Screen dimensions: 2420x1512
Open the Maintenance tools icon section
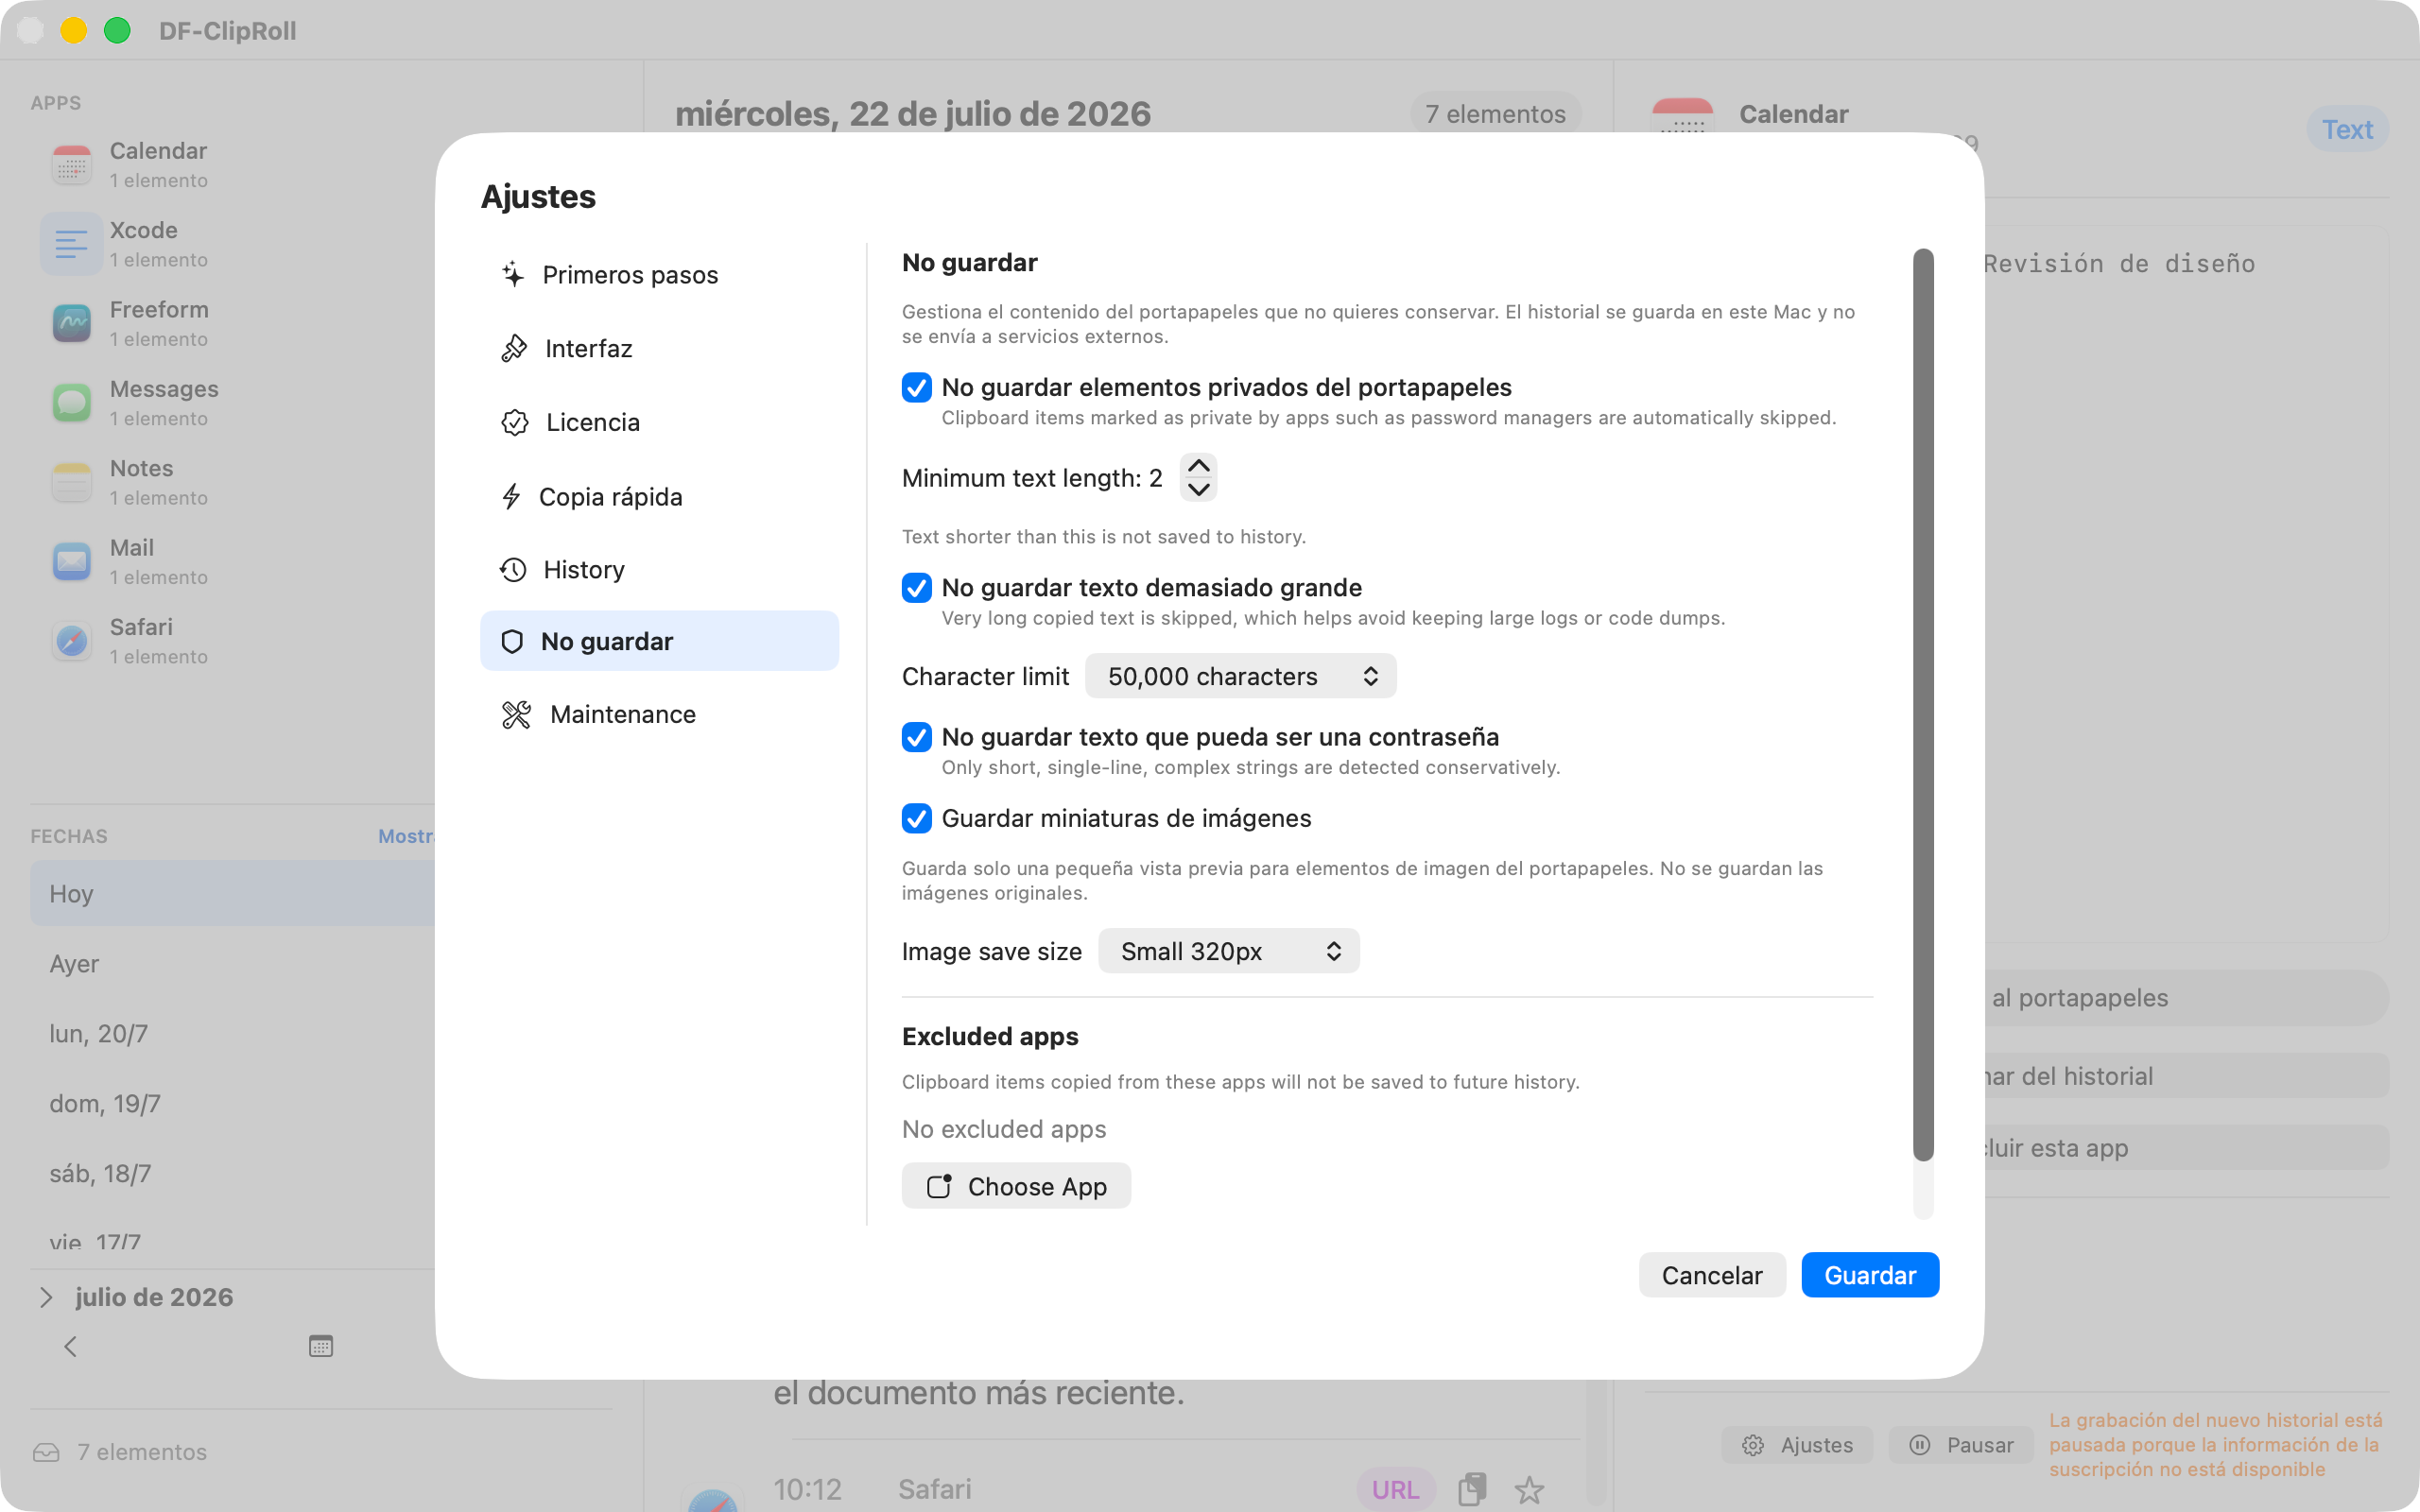point(516,714)
